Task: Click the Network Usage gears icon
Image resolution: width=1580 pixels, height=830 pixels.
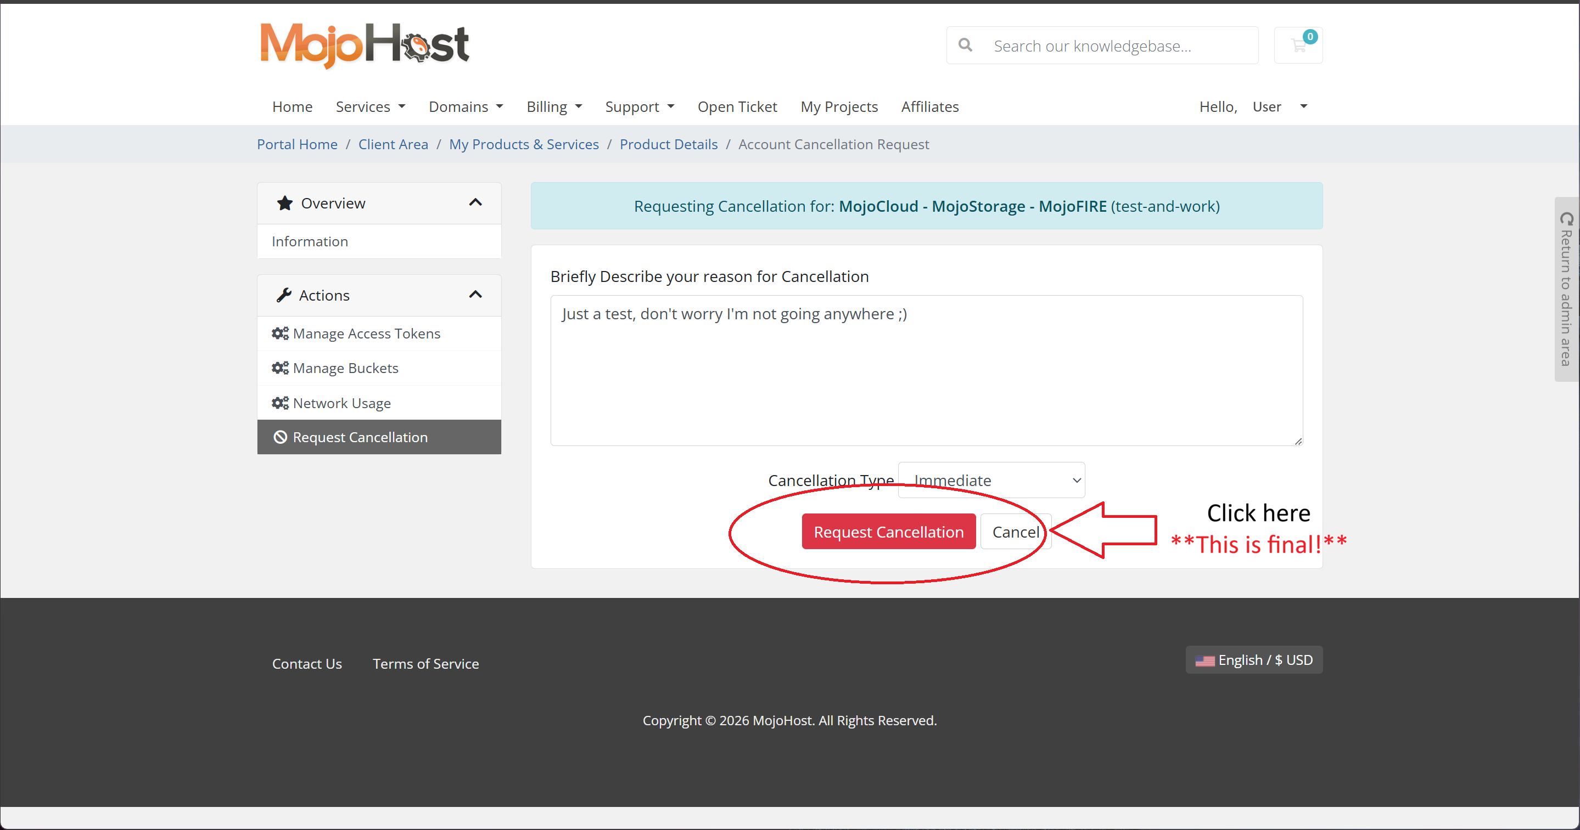Action: (x=279, y=403)
